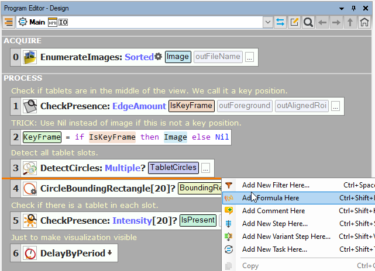Screen dimensions: 375x271
Task: Expand the ellipsis on the DetectCircles filter
Action: tap(206, 168)
